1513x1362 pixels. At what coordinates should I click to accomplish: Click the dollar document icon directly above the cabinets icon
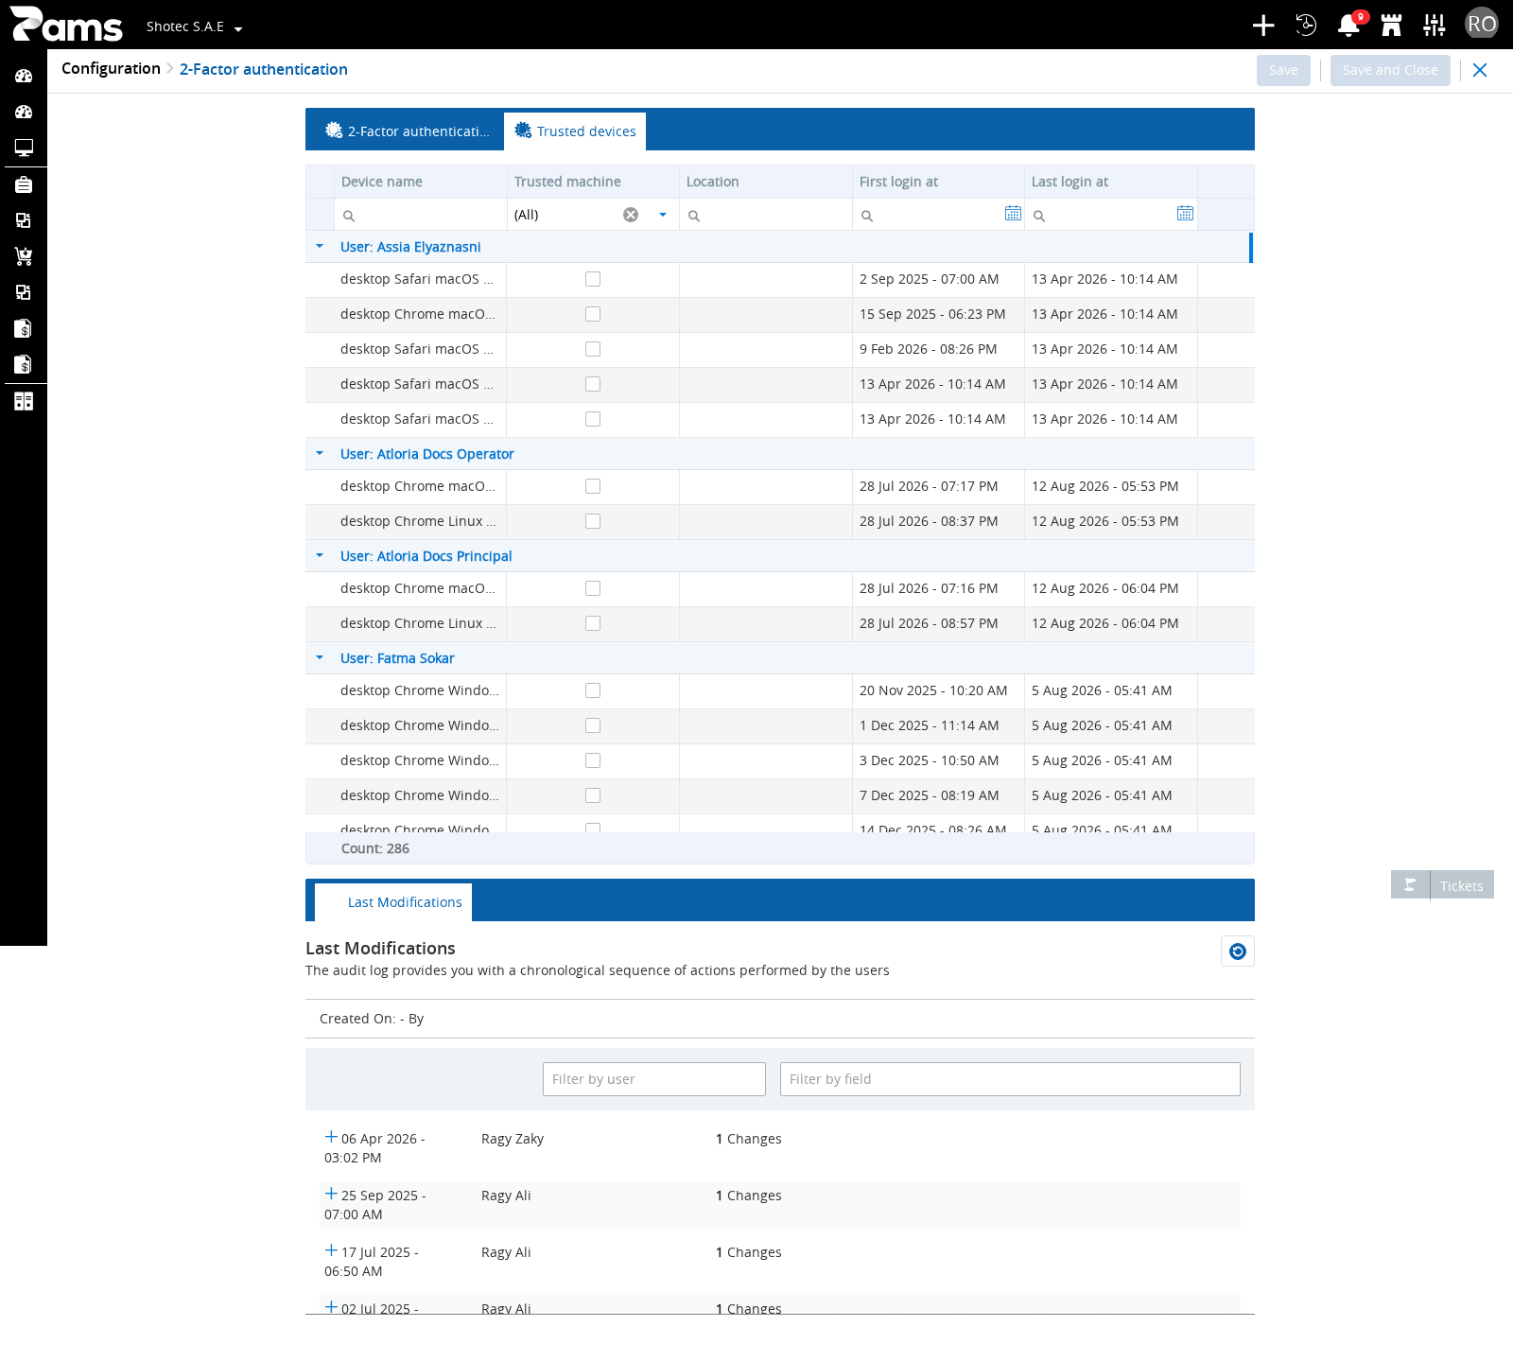24,364
